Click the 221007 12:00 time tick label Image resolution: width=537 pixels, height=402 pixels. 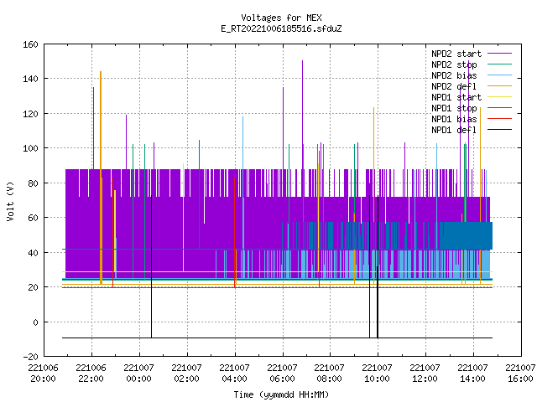click(425, 374)
